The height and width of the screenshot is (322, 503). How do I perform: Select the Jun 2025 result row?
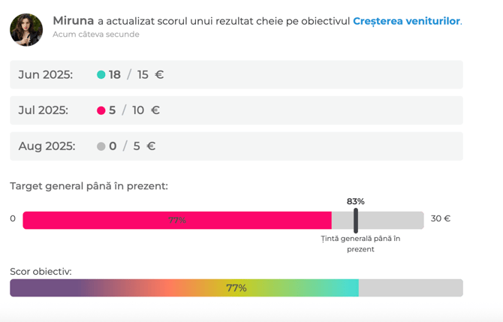[236, 75]
